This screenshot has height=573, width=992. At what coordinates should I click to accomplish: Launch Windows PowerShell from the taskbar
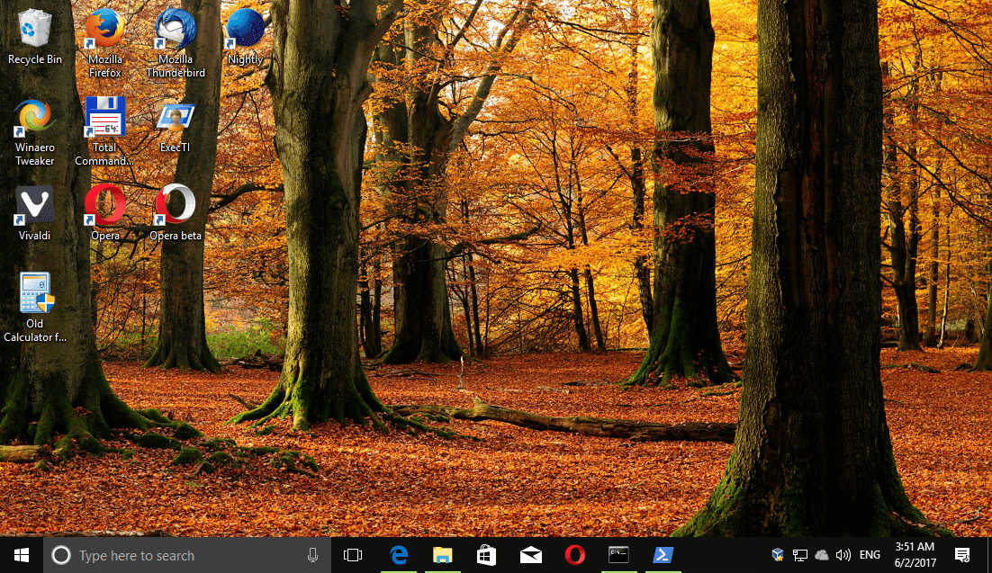click(x=663, y=555)
